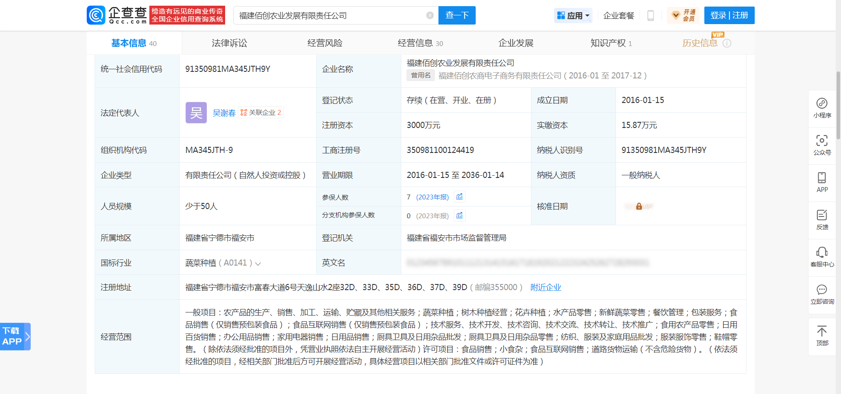The width and height of the screenshot is (841, 394).
Task: Open the 附近企业 link
Action: [x=545, y=287]
